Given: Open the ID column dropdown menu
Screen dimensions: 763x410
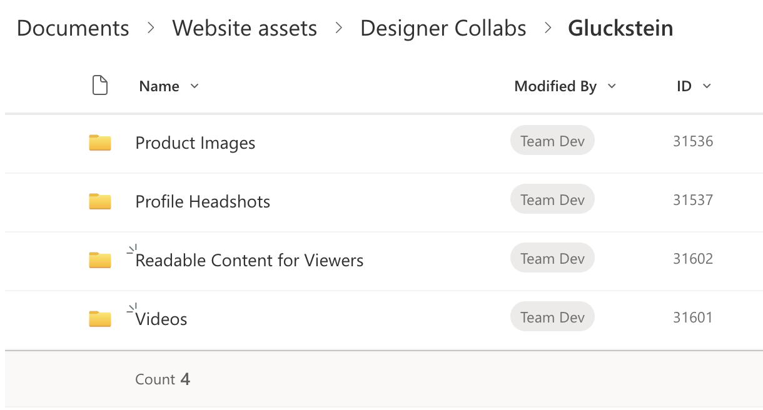Looking at the screenshot, I should coord(707,86).
